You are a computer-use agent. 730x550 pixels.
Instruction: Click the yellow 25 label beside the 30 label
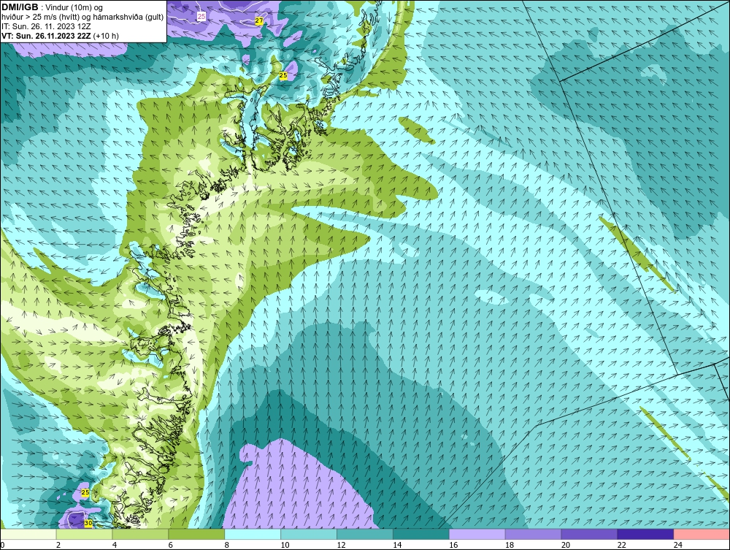85,492
